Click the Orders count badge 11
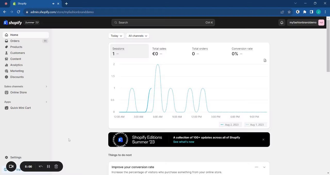This screenshot has width=330, height=175. coord(45,41)
